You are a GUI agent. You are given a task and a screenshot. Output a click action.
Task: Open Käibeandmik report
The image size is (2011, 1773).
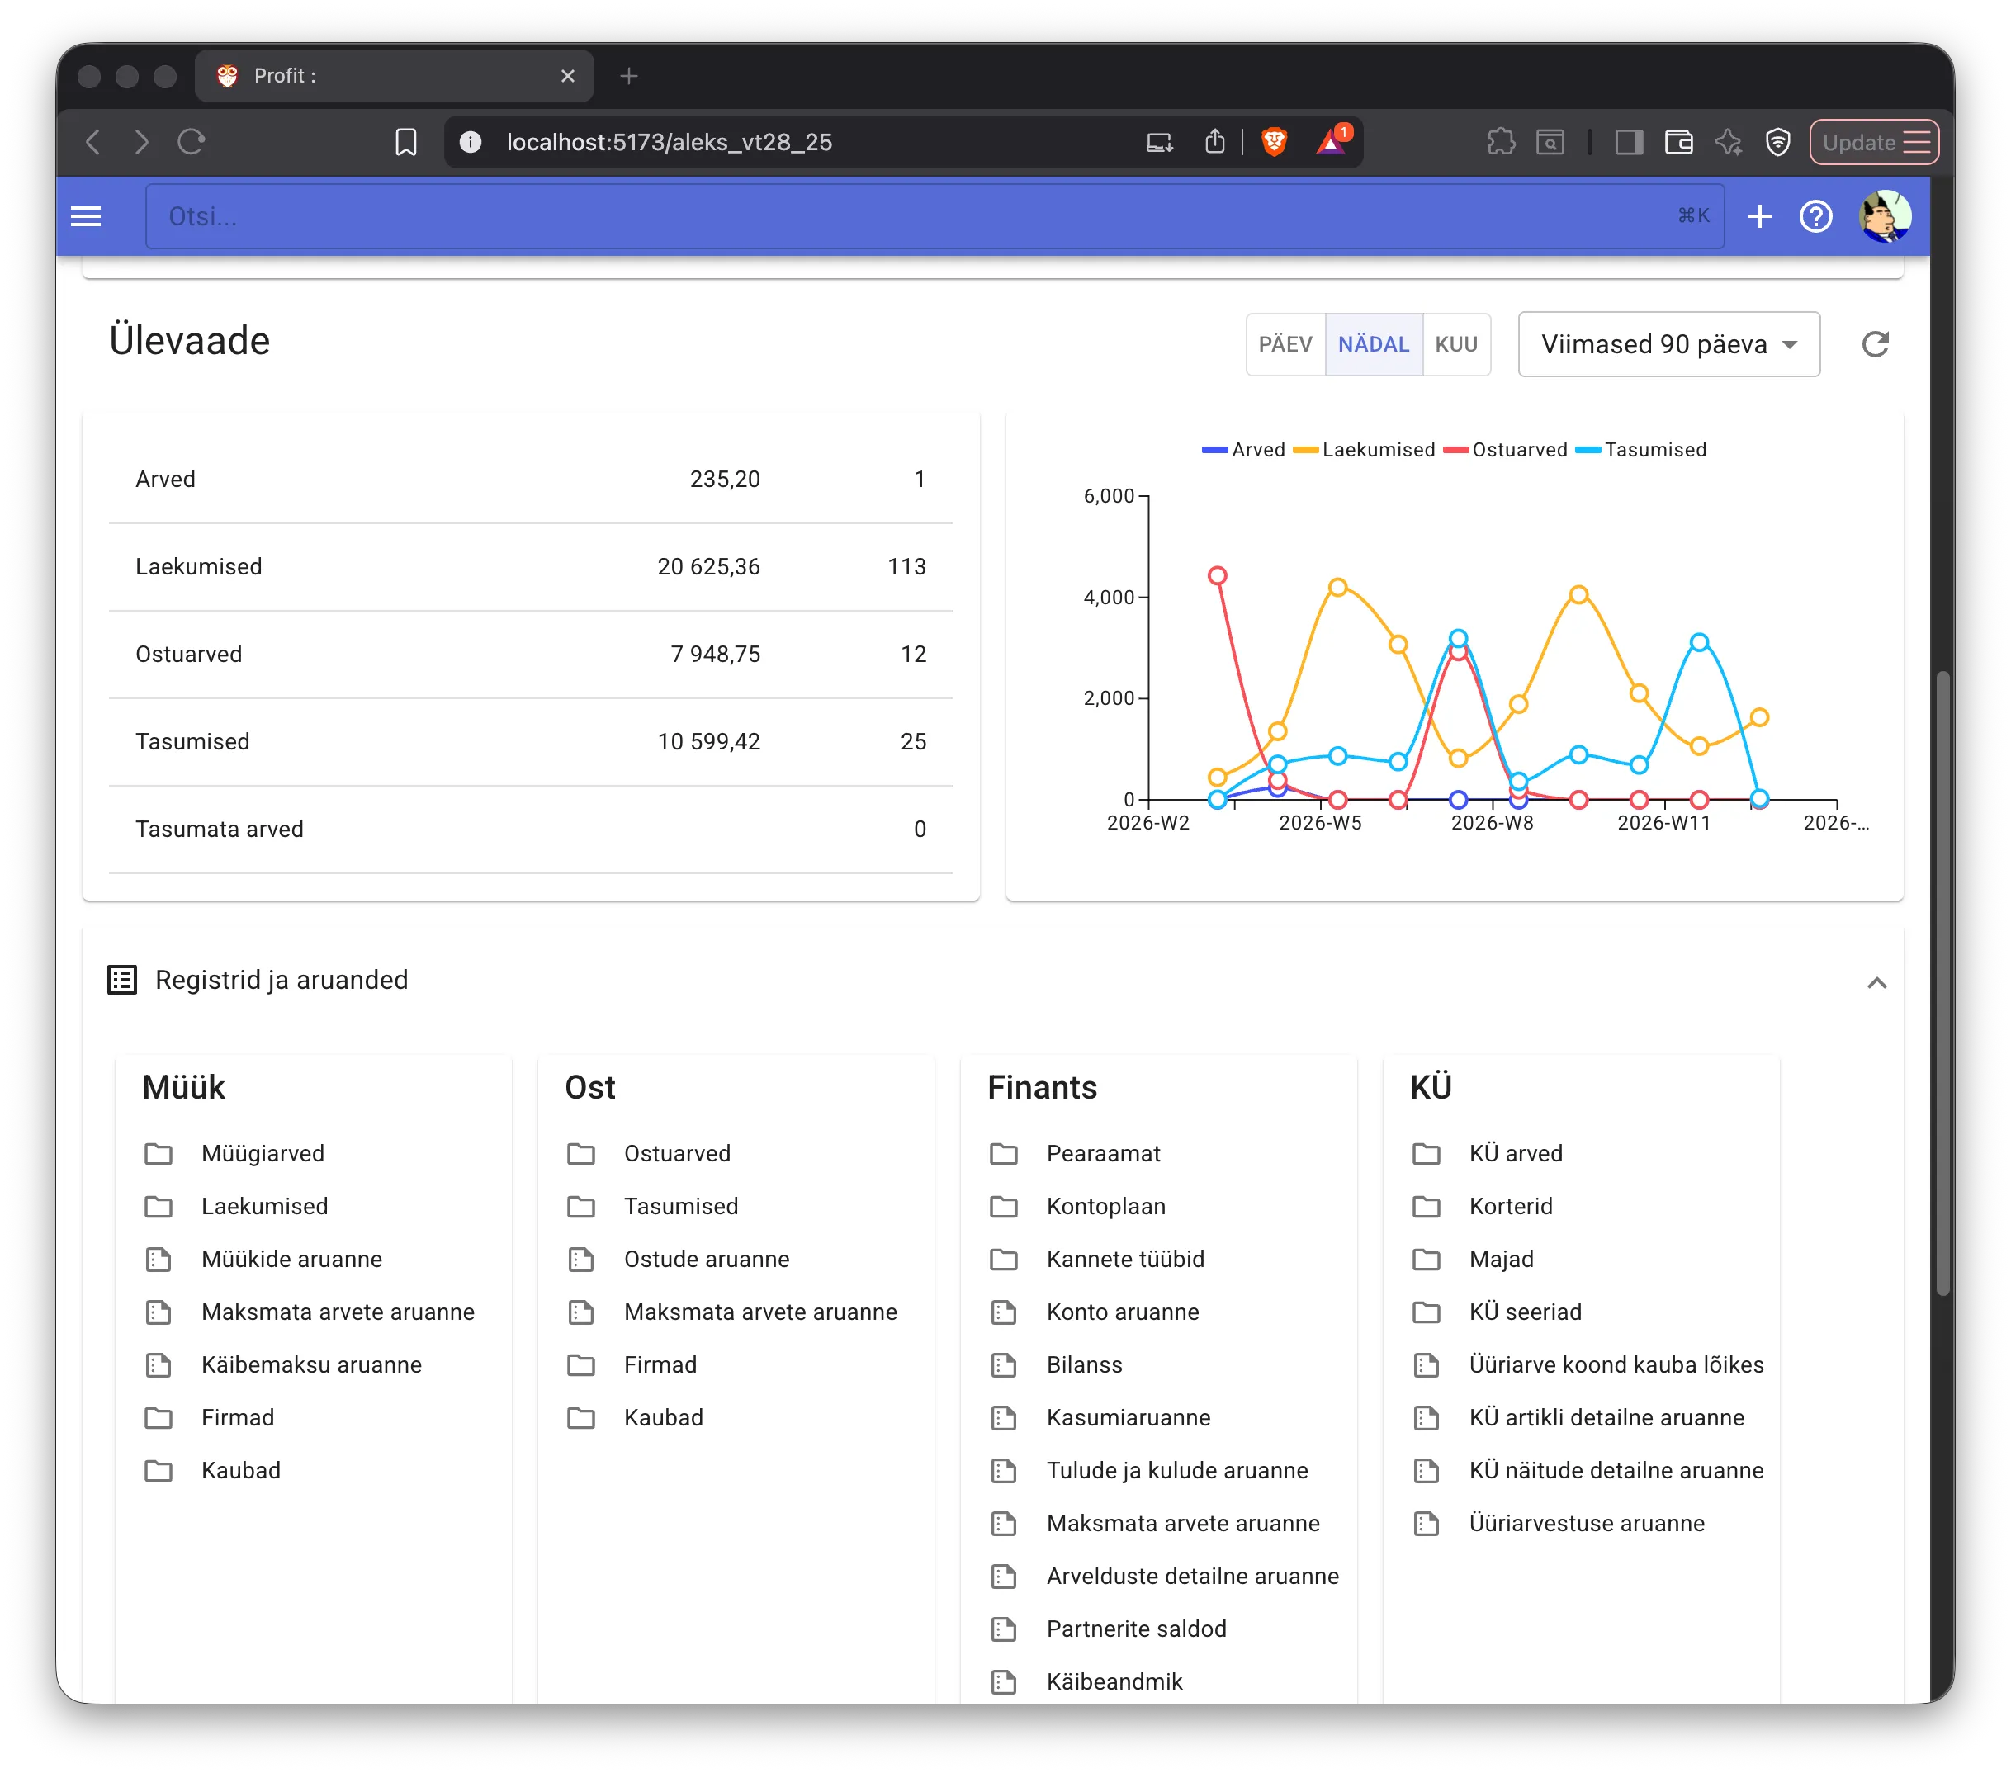(x=1114, y=1682)
